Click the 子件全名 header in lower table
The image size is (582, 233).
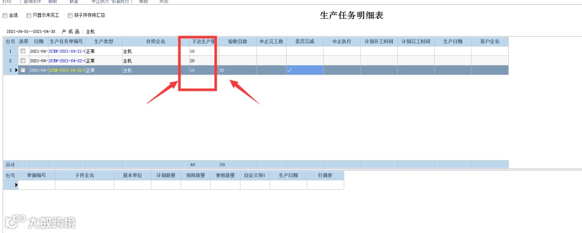pyautogui.click(x=85, y=175)
